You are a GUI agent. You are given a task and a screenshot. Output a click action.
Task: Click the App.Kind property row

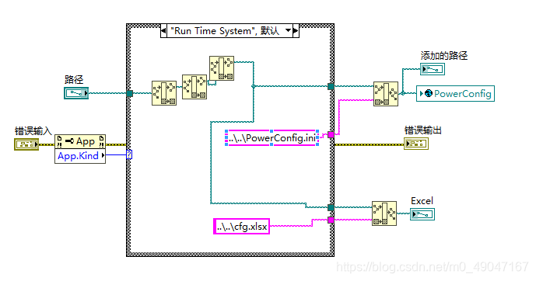point(80,156)
